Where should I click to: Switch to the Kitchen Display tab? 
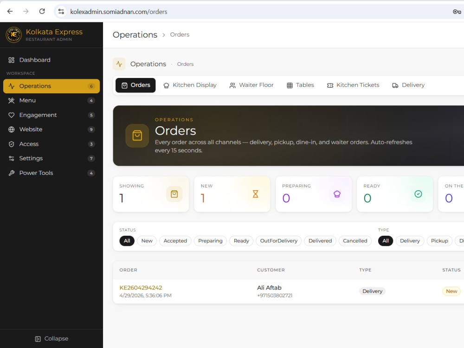coord(190,85)
